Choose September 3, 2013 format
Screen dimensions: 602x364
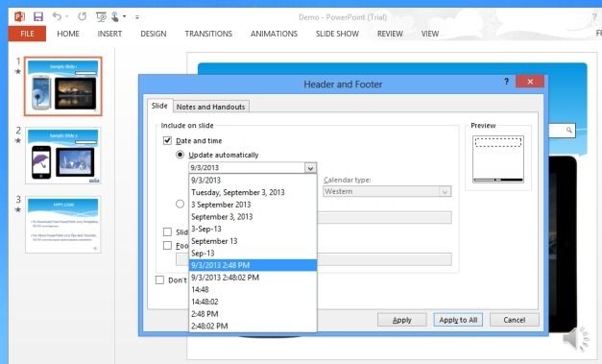coord(253,216)
